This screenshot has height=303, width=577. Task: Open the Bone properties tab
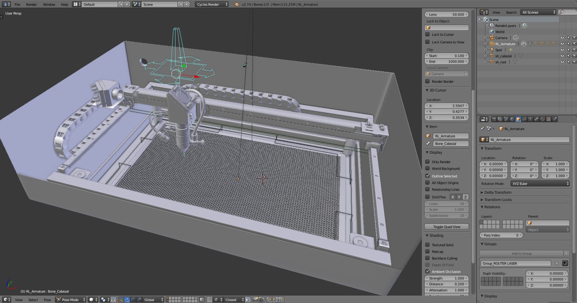pos(536,119)
